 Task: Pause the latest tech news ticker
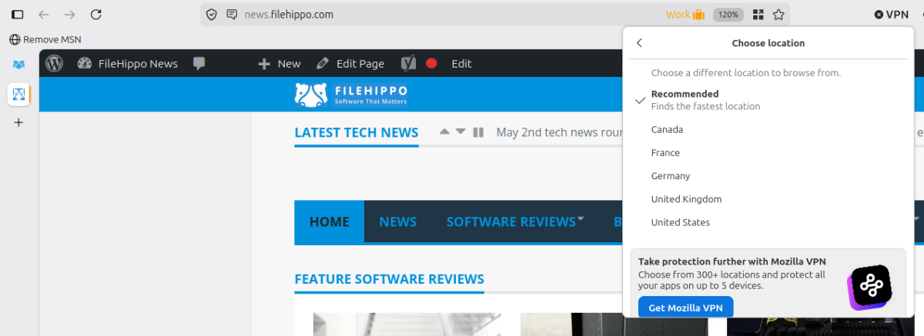pos(478,132)
